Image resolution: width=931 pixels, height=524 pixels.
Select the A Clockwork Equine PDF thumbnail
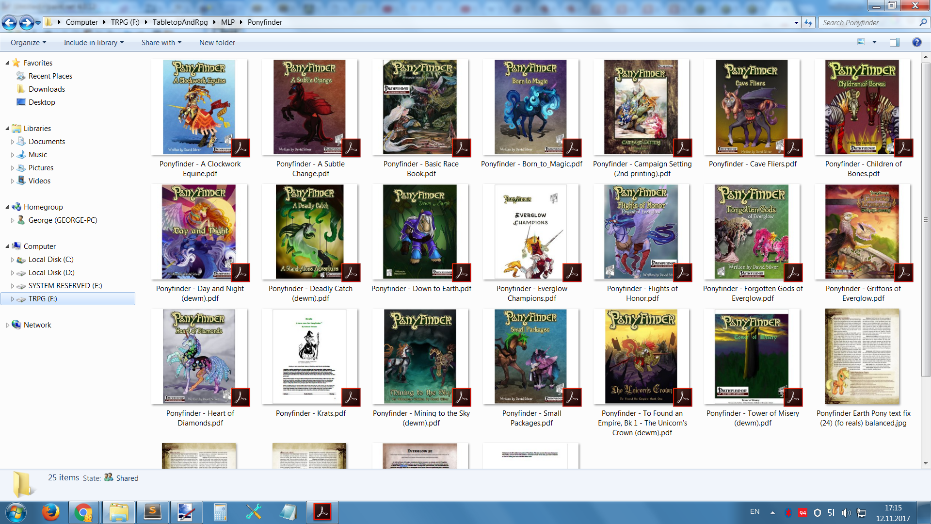tap(199, 107)
